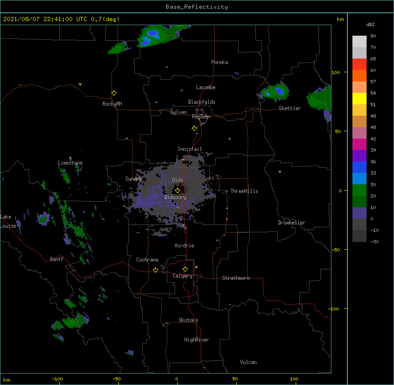Click the Lake Louise label
This screenshot has height=385, width=394.
(8, 221)
